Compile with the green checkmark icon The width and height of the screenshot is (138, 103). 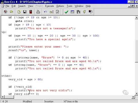pyautogui.click(x=66, y=12)
